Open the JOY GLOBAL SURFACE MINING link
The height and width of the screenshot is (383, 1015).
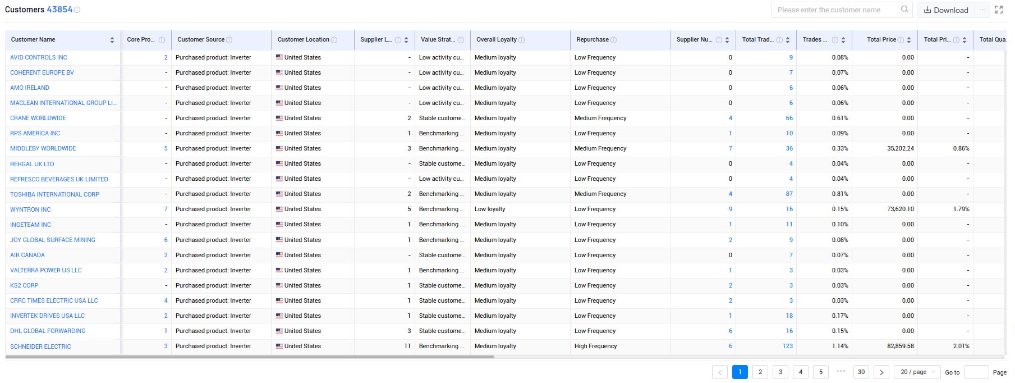[x=53, y=240]
